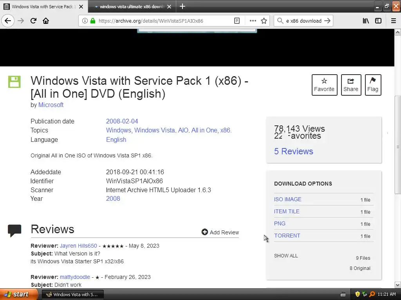Click the green floppy software icon

pos(14,82)
